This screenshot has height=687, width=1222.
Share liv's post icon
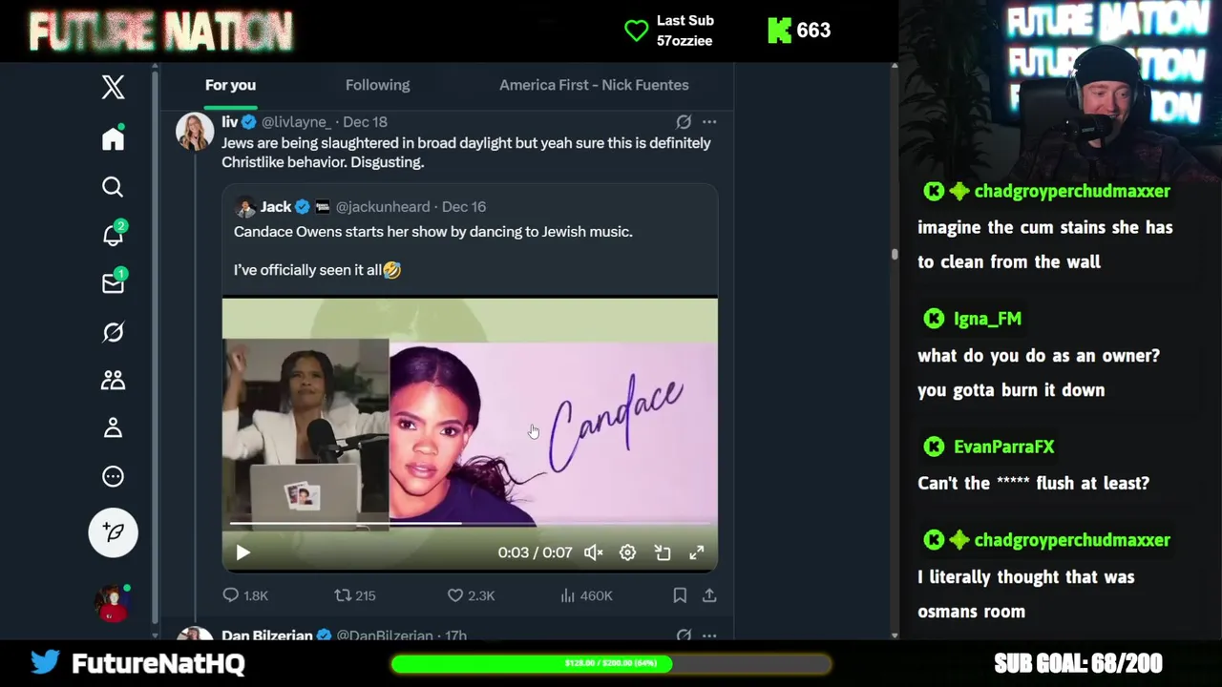709,595
